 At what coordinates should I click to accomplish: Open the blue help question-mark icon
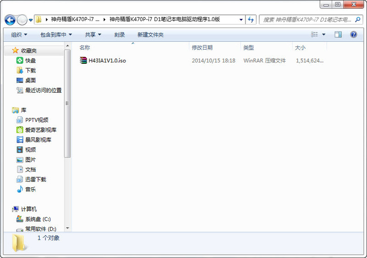point(353,34)
